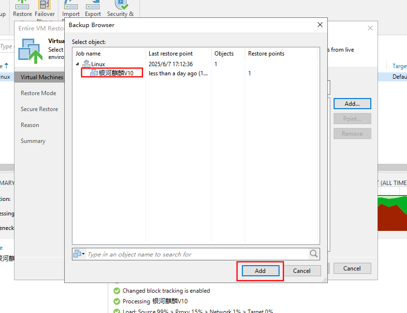Click the 2025/6/7 17:12:36 restore point text
The height and width of the screenshot is (313, 407).
tap(170, 64)
